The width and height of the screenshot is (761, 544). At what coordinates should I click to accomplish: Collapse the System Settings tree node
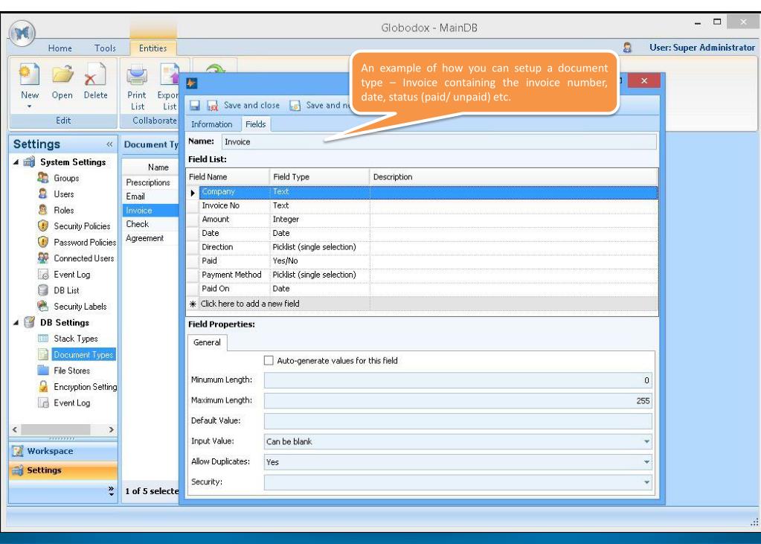tap(16, 162)
